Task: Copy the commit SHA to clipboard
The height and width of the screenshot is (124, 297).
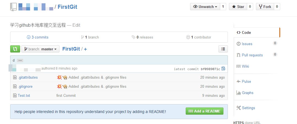Action: point(223,68)
